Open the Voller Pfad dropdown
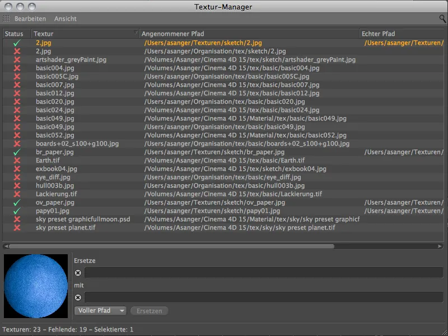This screenshot has width=448, height=336. coord(100,311)
